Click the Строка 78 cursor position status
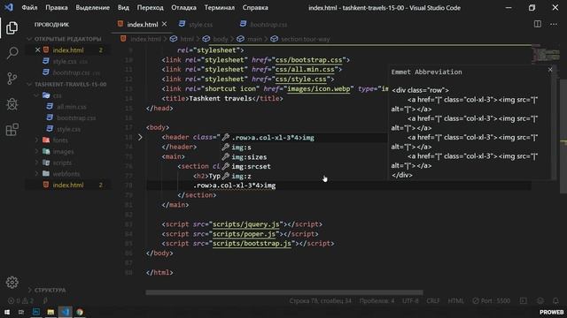The height and width of the screenshot is (318, 567). click(x=320, y=300)
